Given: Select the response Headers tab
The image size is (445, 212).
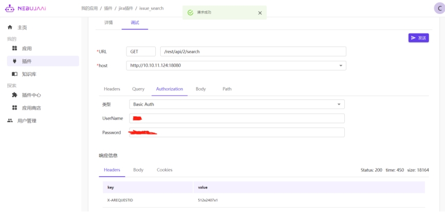Looking at the screenshot, I should tap(112, 170).
